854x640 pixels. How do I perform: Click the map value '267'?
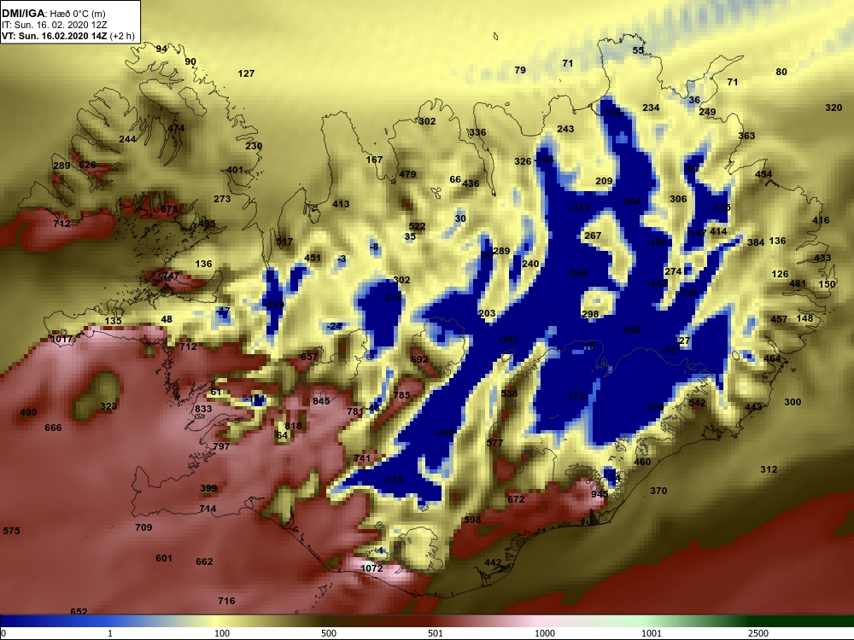[593, 236]
